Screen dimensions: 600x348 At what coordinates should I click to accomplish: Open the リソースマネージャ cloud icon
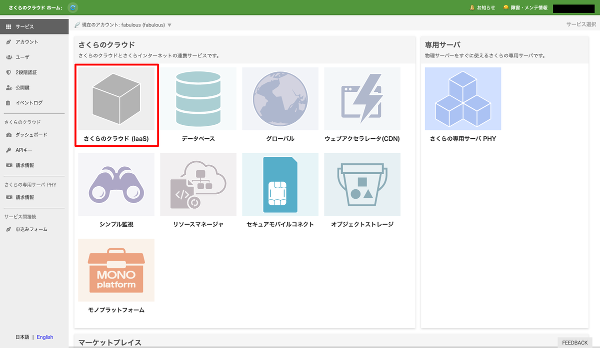(x=198, y=184)
